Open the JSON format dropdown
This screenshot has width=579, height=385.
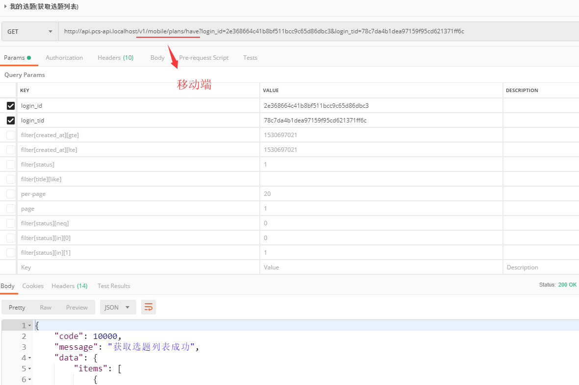118,307
